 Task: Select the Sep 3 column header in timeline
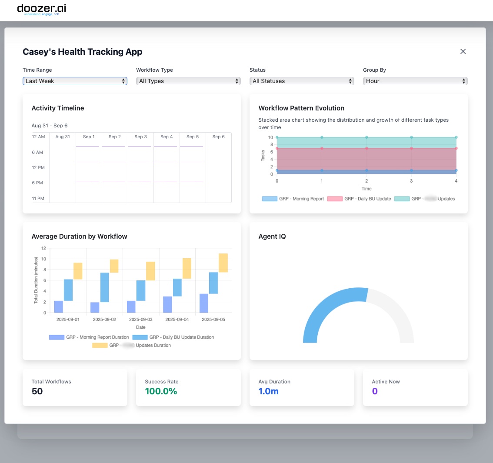coord(140,137)
